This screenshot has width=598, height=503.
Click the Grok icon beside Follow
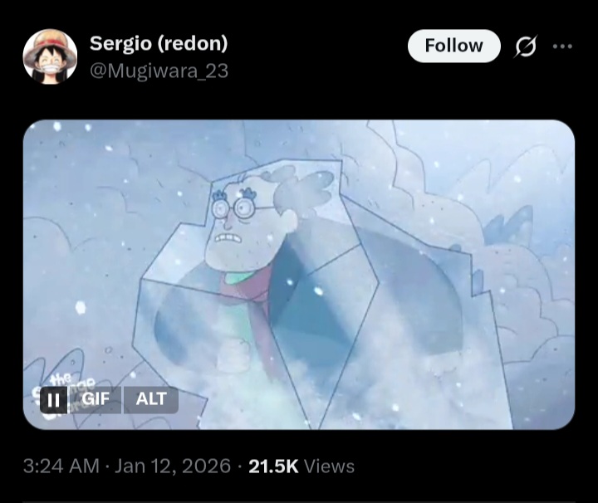pyautogui.click(x=527, y=46)
